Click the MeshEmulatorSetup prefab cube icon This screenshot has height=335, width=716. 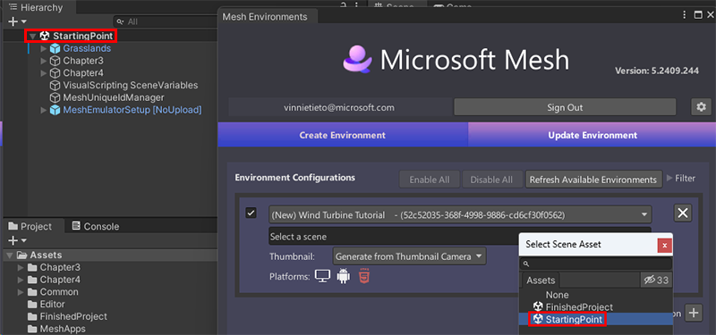point(55,110)
